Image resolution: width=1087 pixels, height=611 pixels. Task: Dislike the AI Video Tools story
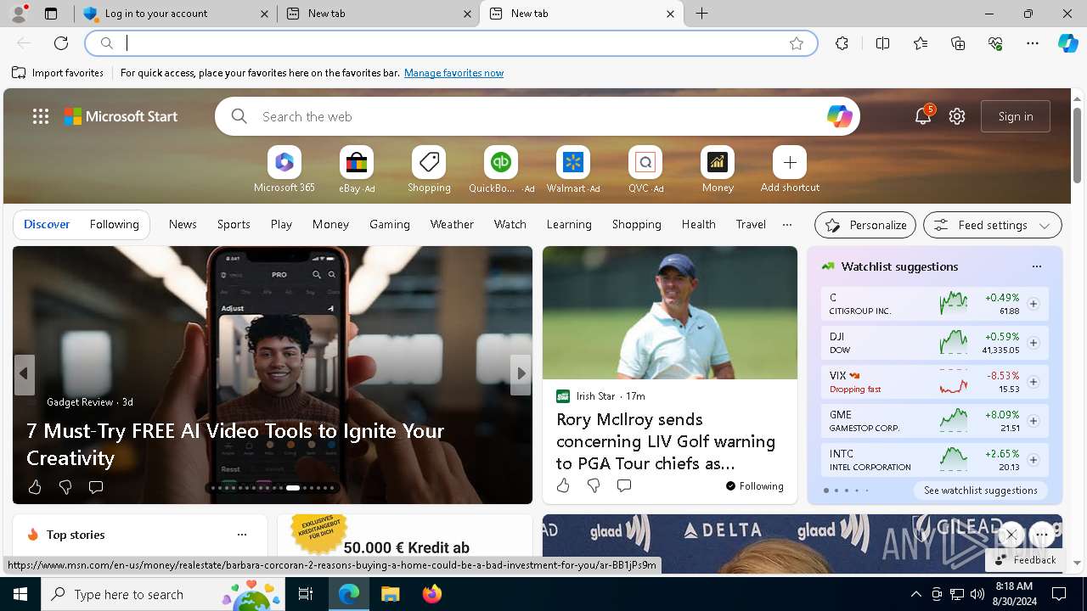pyautogui.click(x=65, y=487)
